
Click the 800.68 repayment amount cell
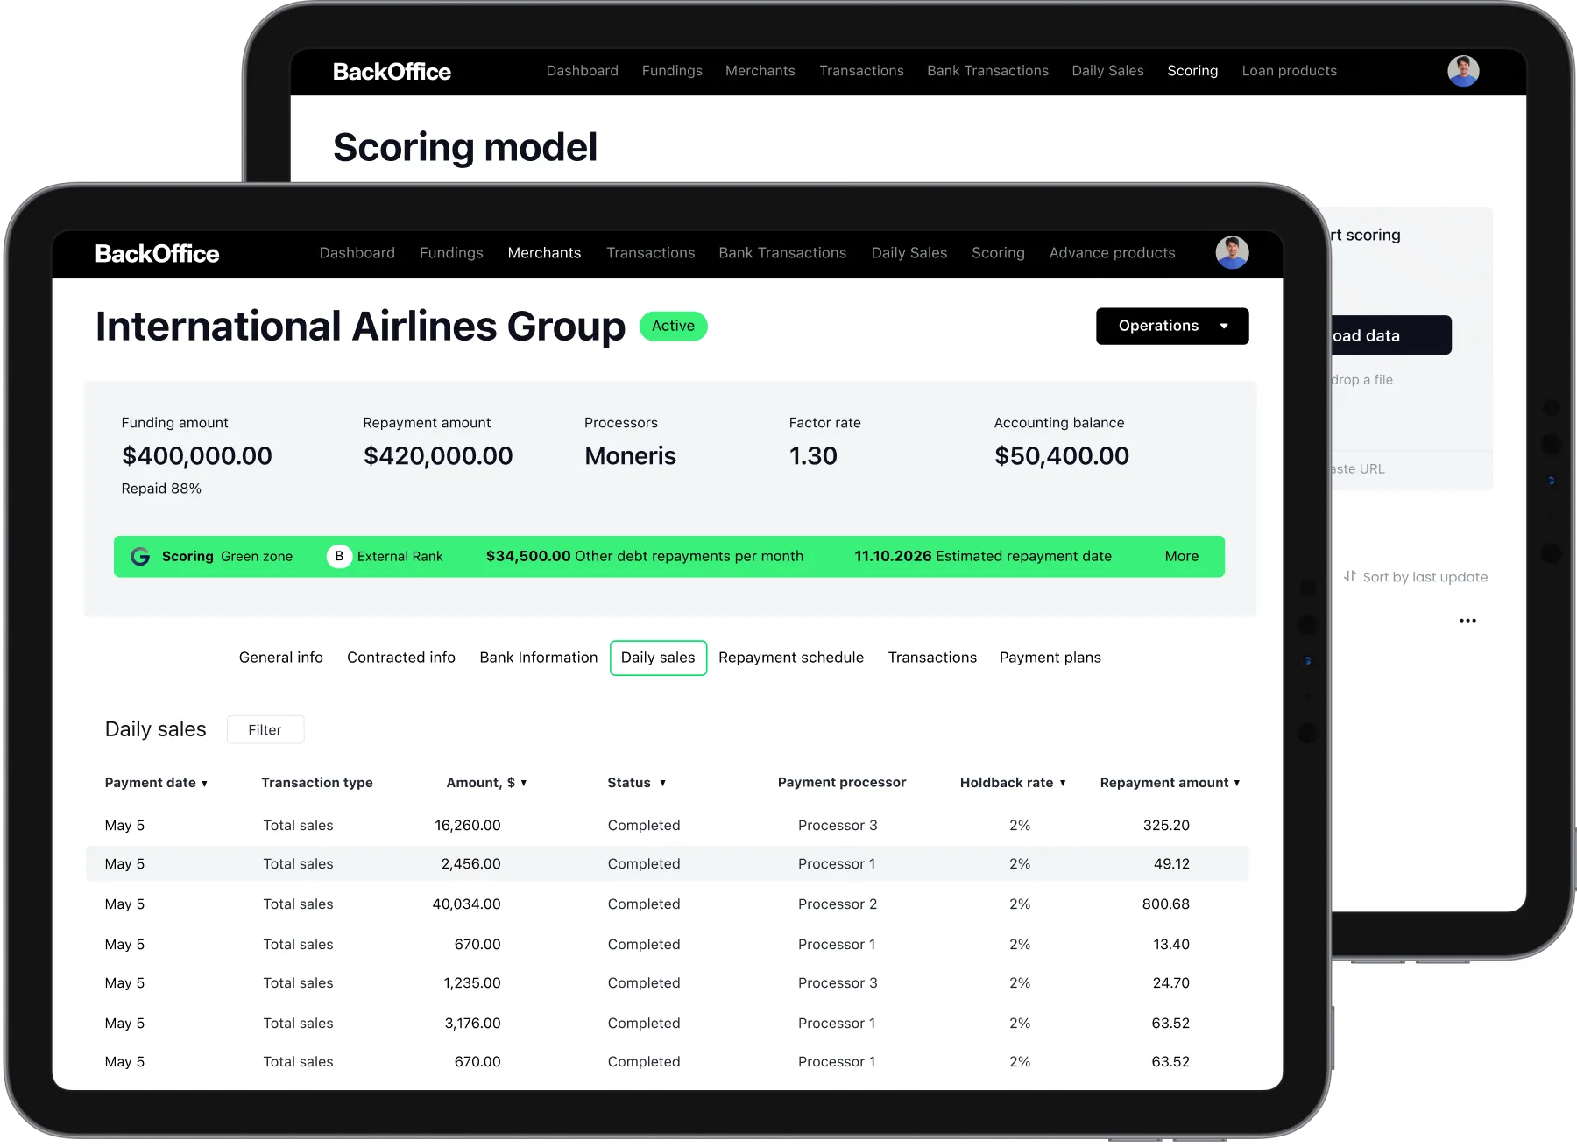[1166, 904]
